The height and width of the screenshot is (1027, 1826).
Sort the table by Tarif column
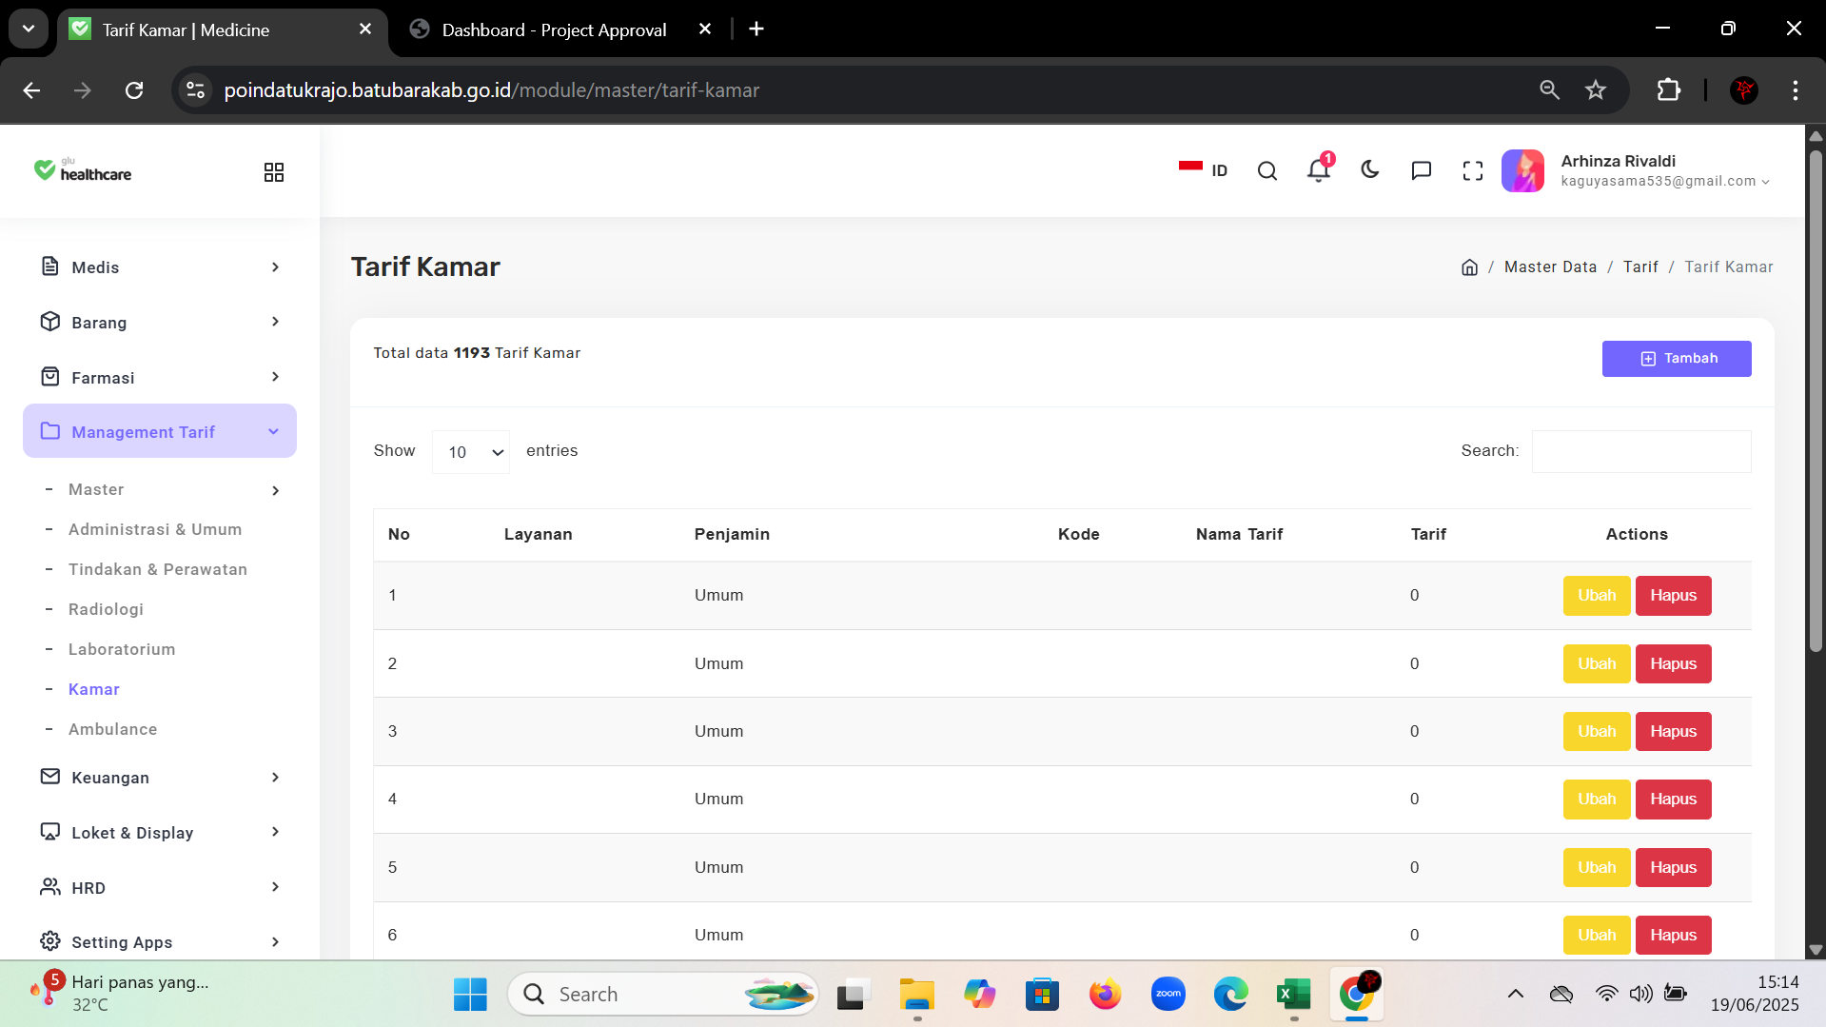[1428, 535]
